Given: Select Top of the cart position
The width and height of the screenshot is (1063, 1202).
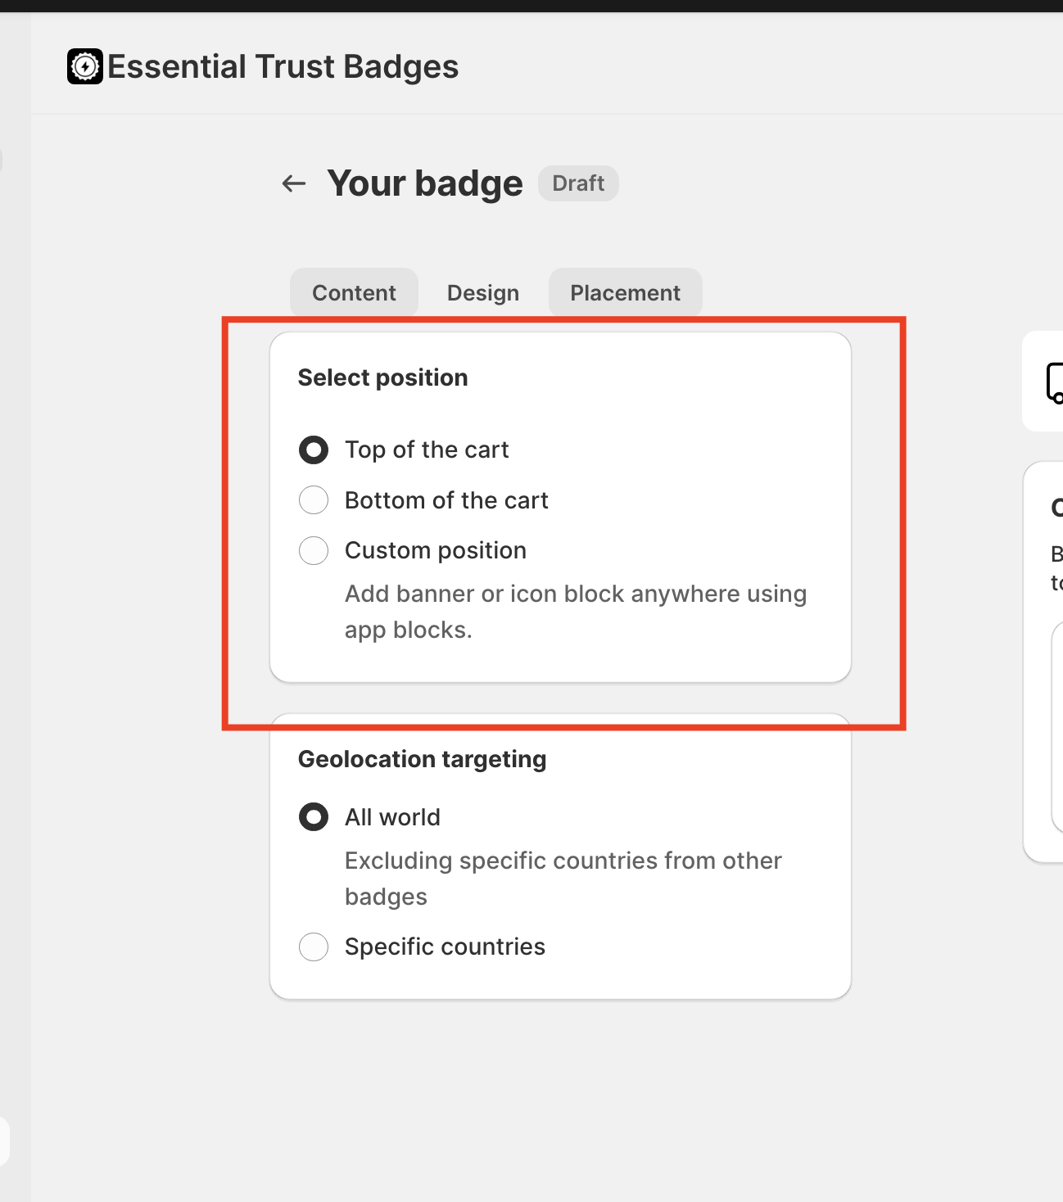Looking at the screenshot, I should coord(314,450).
